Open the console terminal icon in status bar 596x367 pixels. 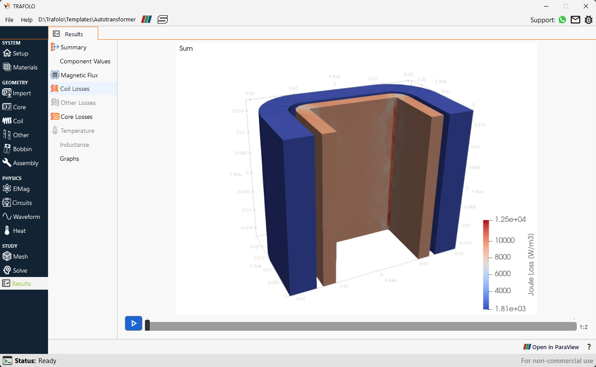tap(7, 360)
